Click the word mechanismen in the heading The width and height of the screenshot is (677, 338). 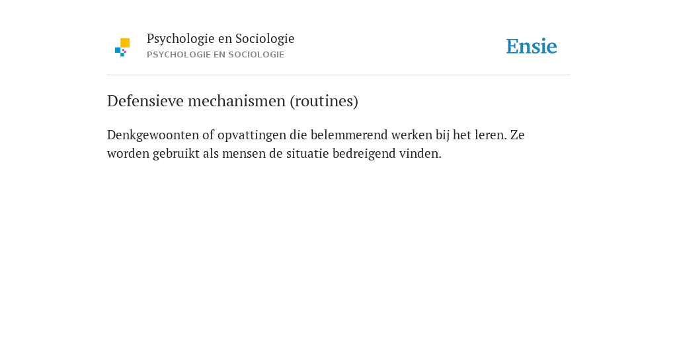pyautogui.click(x=237, y=101)
